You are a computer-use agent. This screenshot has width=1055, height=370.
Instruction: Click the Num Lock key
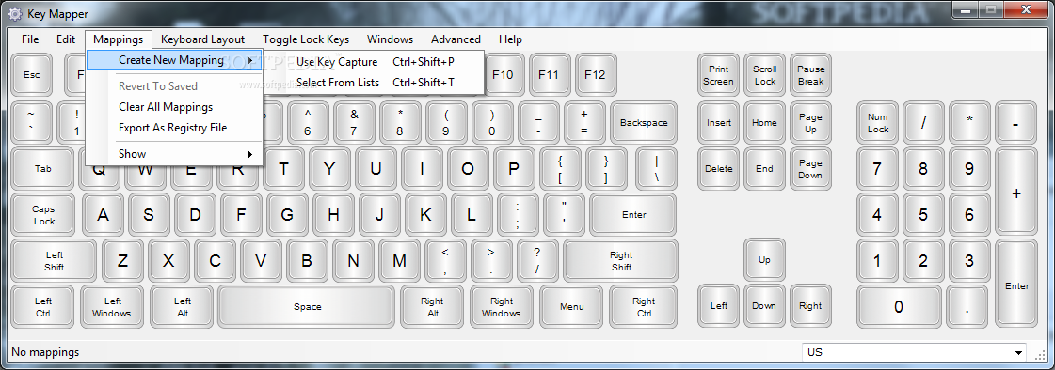pyautogui.click(x=878, y=123)
